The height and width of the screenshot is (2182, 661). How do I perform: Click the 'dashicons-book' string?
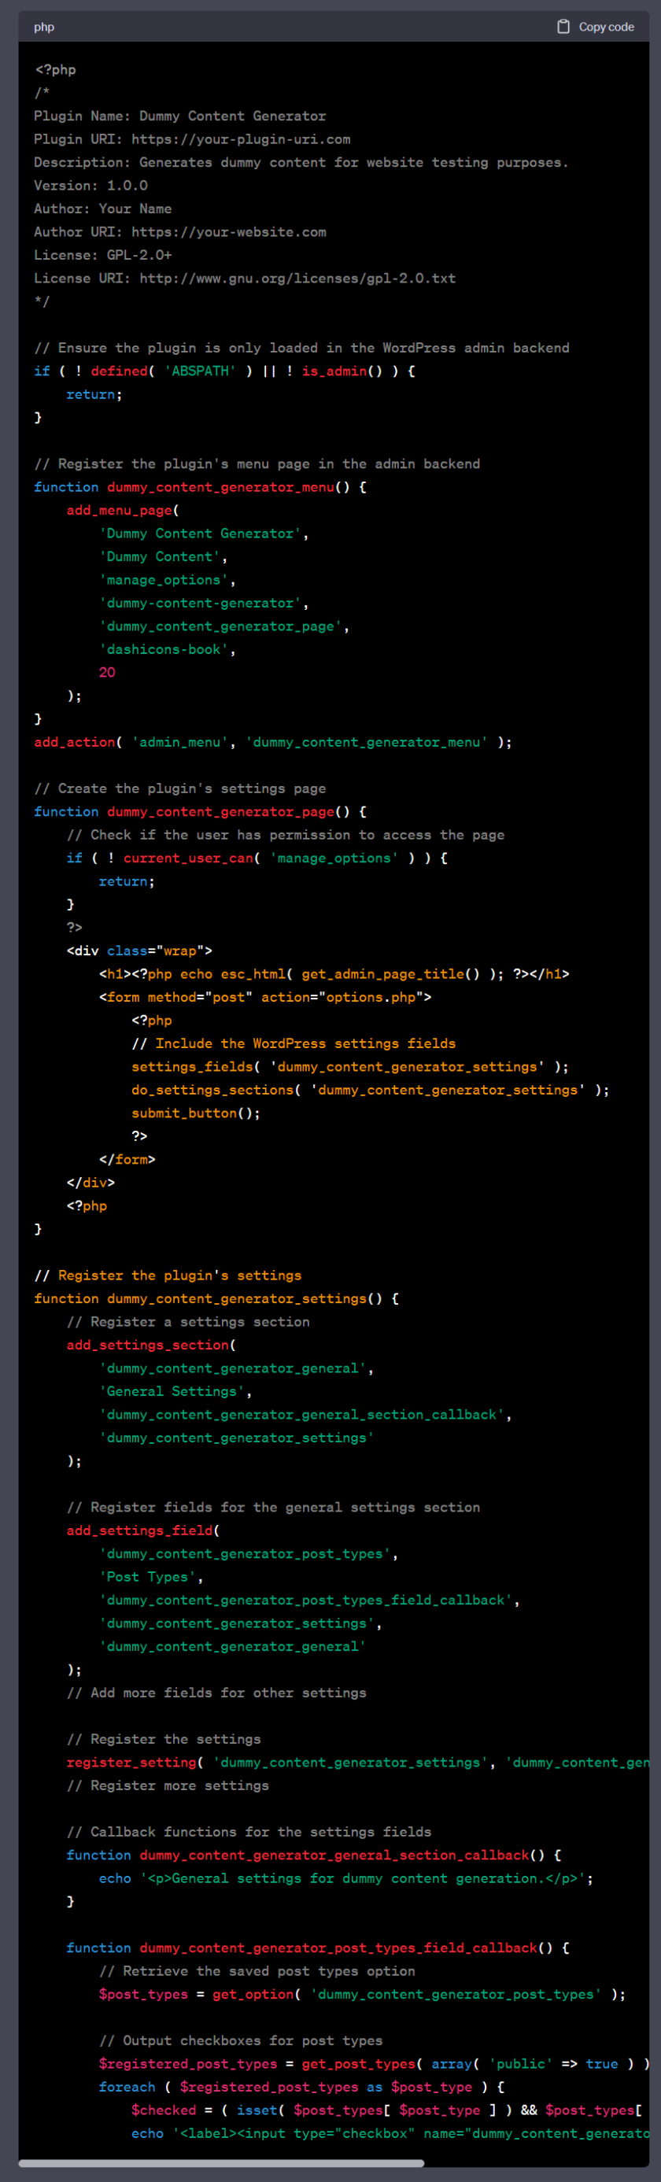[x=167, y=650]
